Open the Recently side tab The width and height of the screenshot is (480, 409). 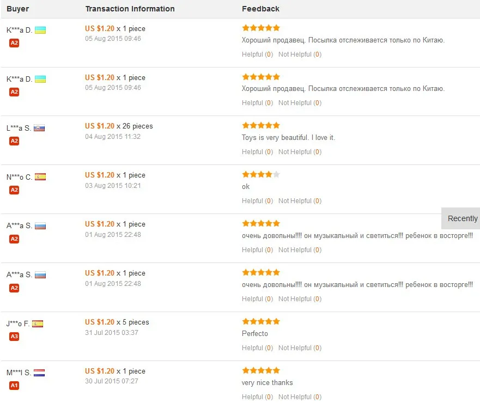point(461,218)
